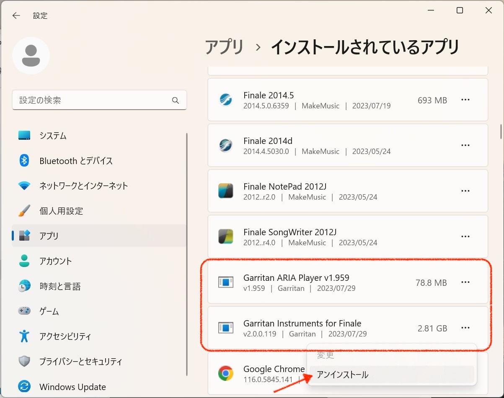Viewport: 504px width, 398px height.
Task: Click the アカウント person icon
Action: pyautogui.click(x=24, y=261)
